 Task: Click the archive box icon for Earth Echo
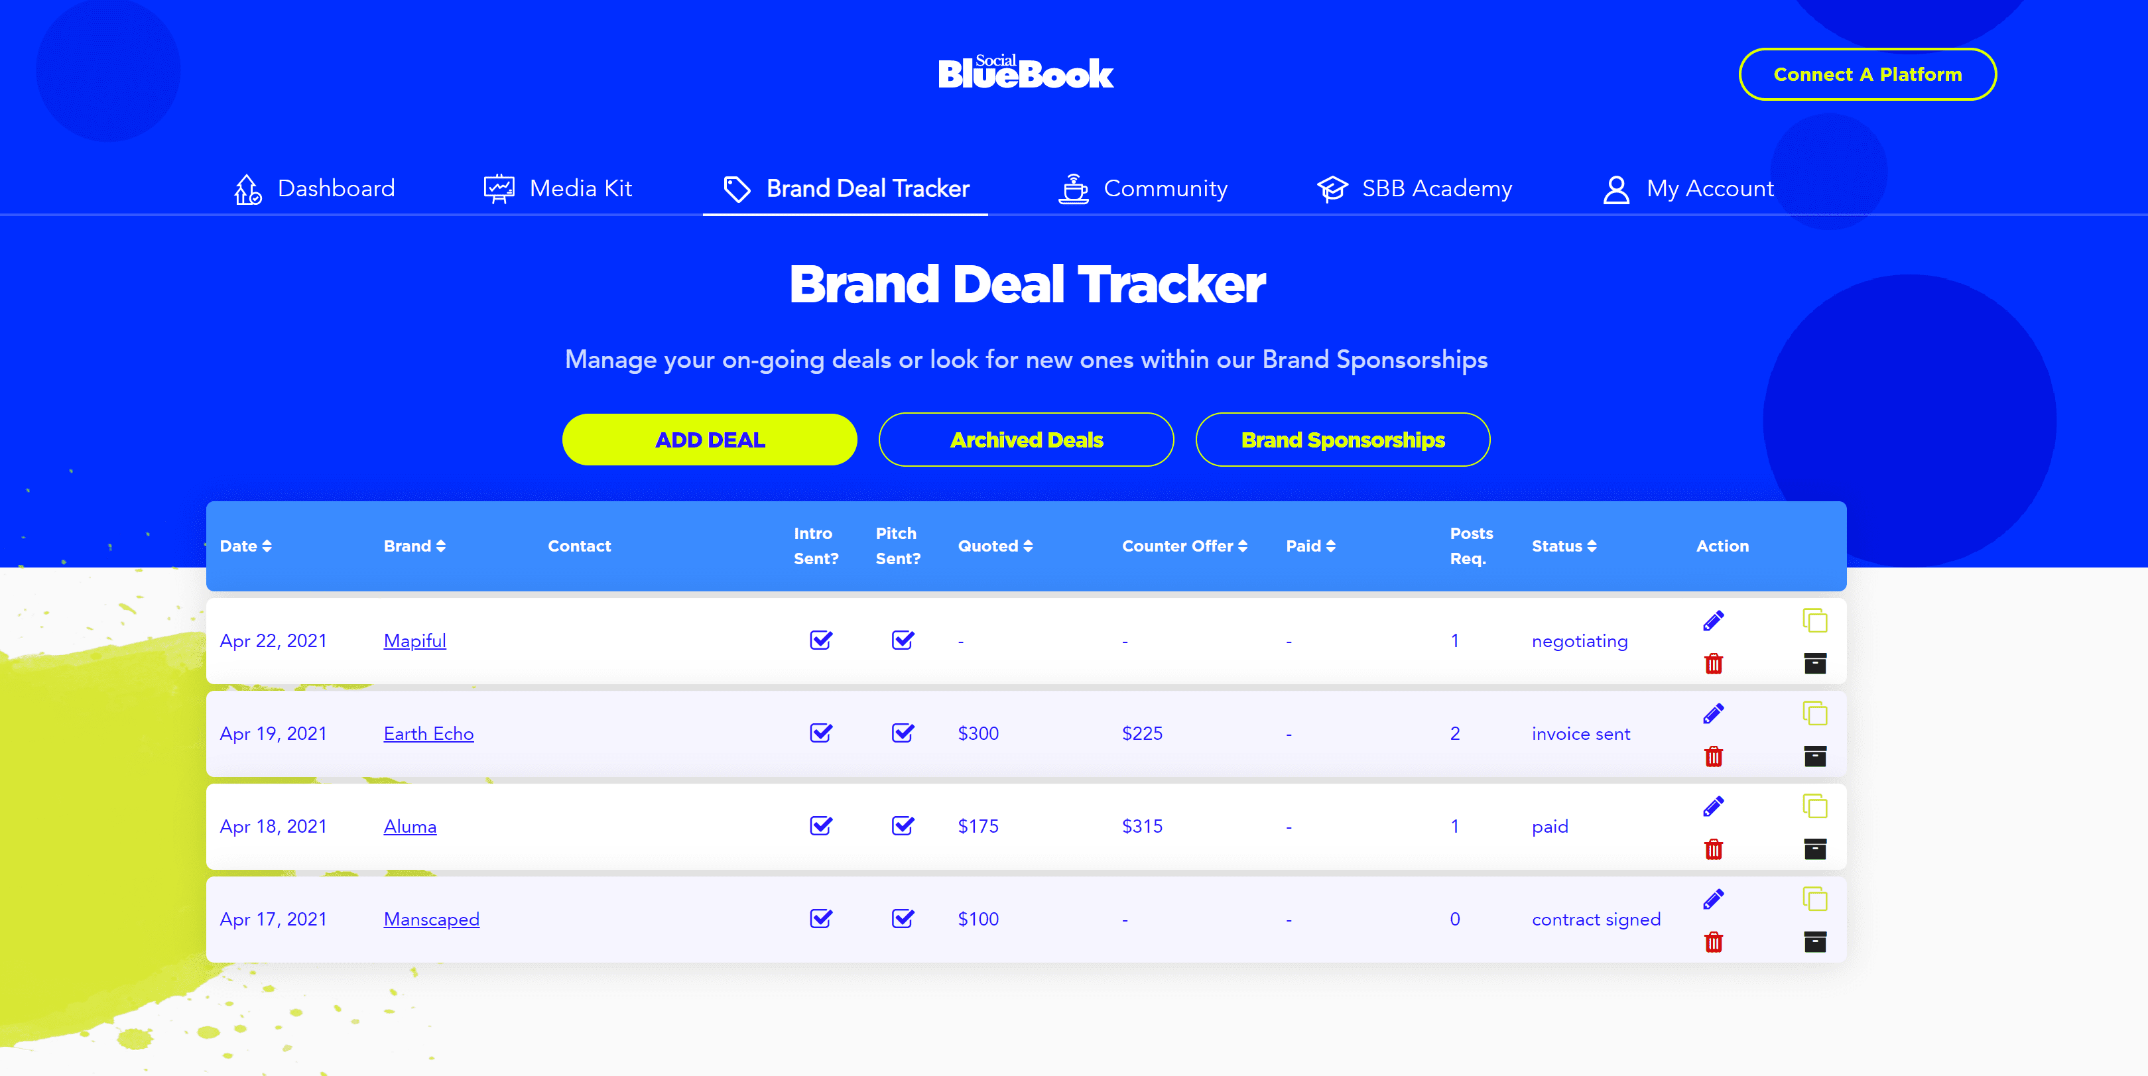point(1814,754)
